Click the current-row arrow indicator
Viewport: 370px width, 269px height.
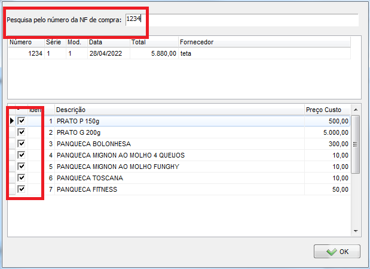click(11, 121)
